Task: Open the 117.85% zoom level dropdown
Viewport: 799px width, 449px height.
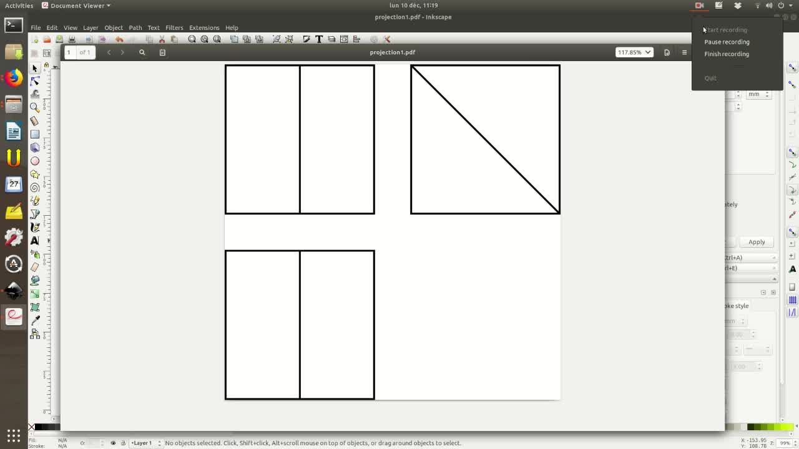Action: (634, 52)
